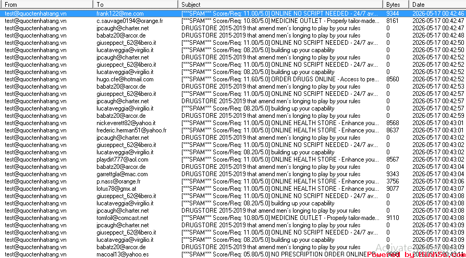The image size is (466, 258).
Task: Click the 9077 bytes value
Action: (393, 189)
